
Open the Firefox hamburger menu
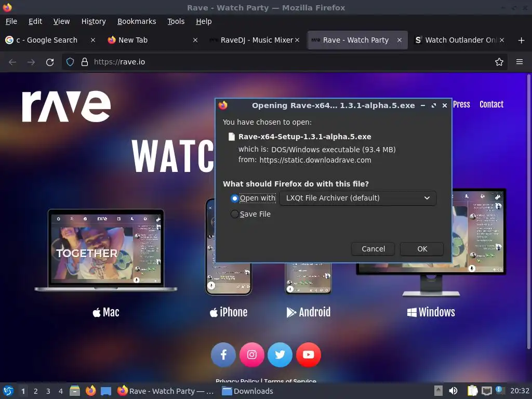click(520, 62)
